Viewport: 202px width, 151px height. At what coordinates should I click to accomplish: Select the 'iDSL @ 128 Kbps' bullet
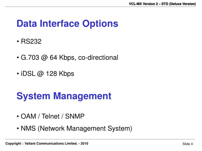[x=47, y=74]
